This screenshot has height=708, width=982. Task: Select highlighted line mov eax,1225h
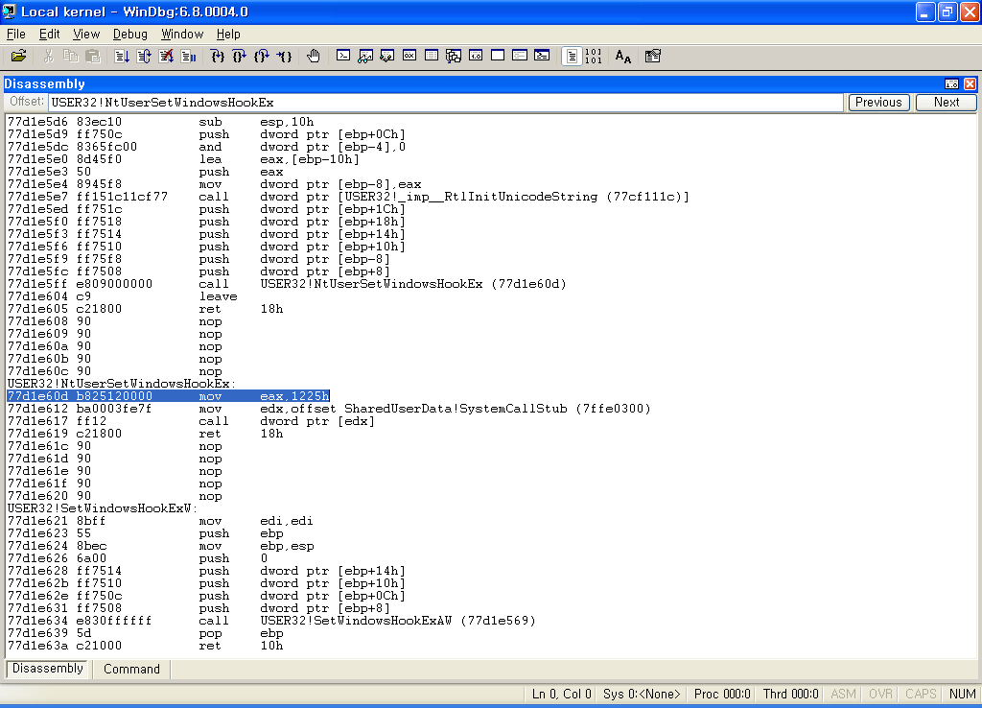[169, 396]
